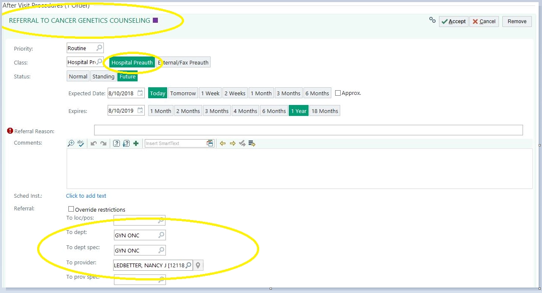
Task: Check the Approx. checkbox
Action: pos(338,93)
